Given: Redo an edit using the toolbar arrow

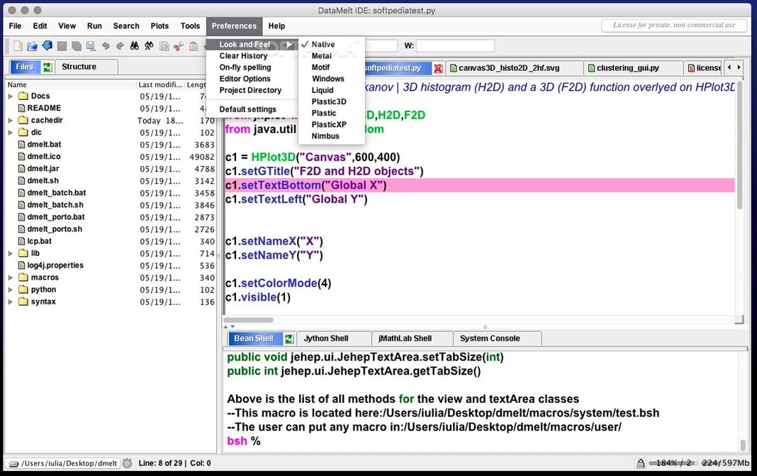Looking at the screenshot, I should click(118, 45).
